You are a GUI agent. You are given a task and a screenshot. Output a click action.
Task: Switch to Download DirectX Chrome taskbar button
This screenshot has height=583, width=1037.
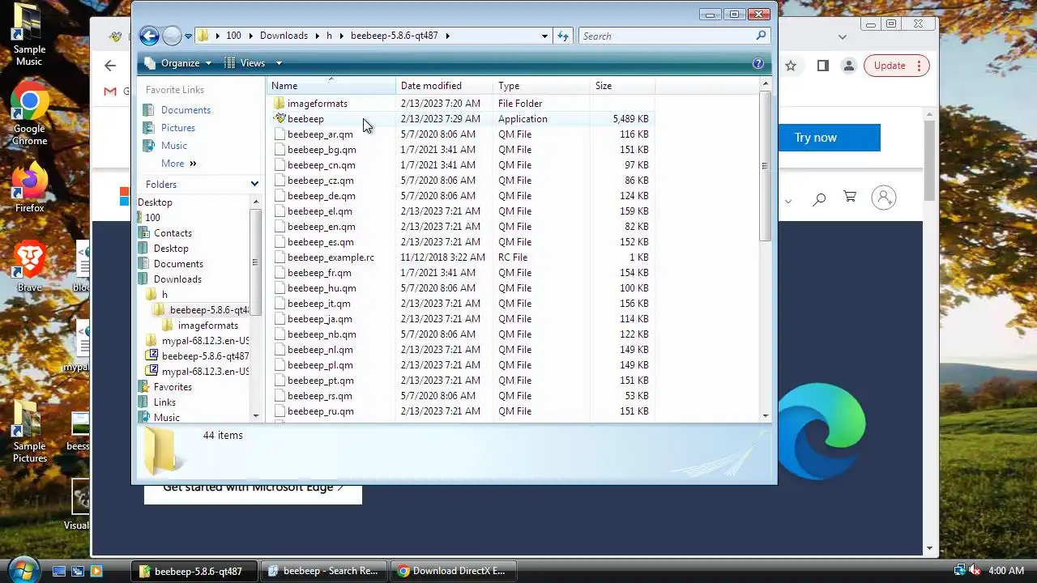(453, 571)
